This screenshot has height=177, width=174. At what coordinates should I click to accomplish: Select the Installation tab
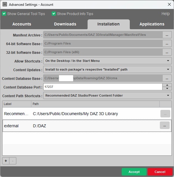point(108,24)
